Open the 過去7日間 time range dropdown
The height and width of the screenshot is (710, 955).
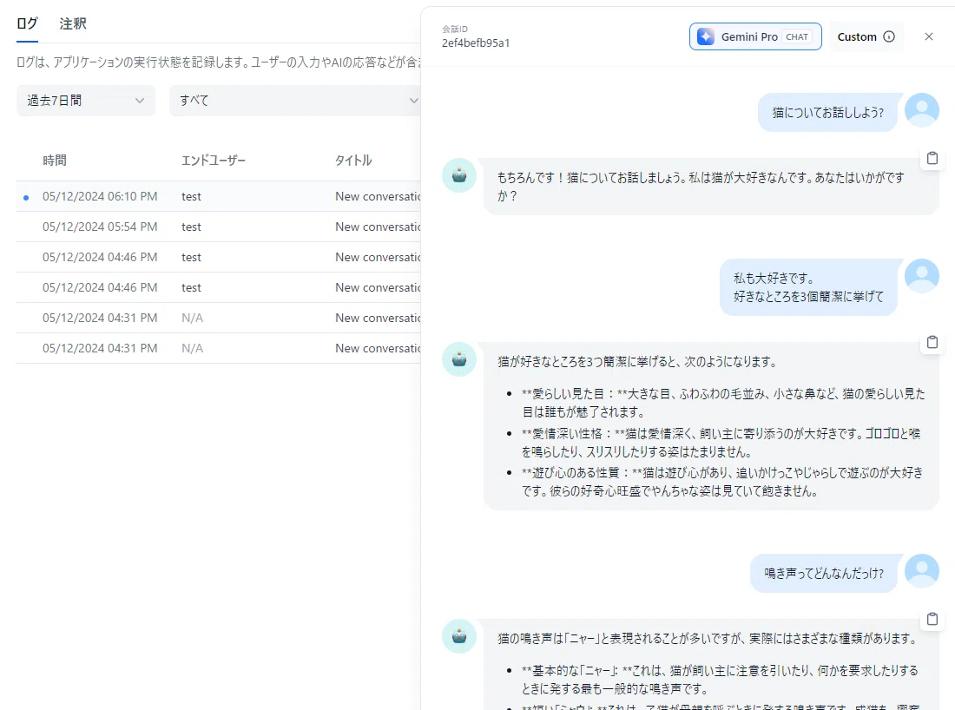click(x=86, y=101)
